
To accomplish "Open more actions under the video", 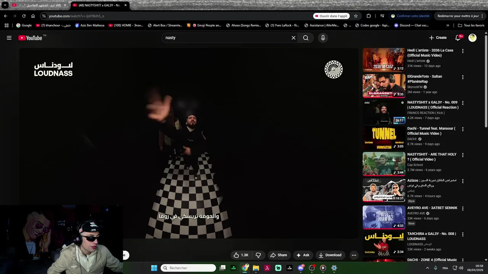I will [x=354, y=255].
